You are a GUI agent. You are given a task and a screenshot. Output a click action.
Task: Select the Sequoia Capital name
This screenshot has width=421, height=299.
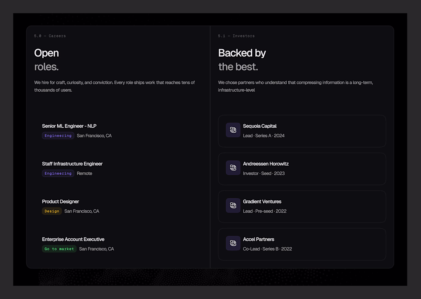[259, 126]
